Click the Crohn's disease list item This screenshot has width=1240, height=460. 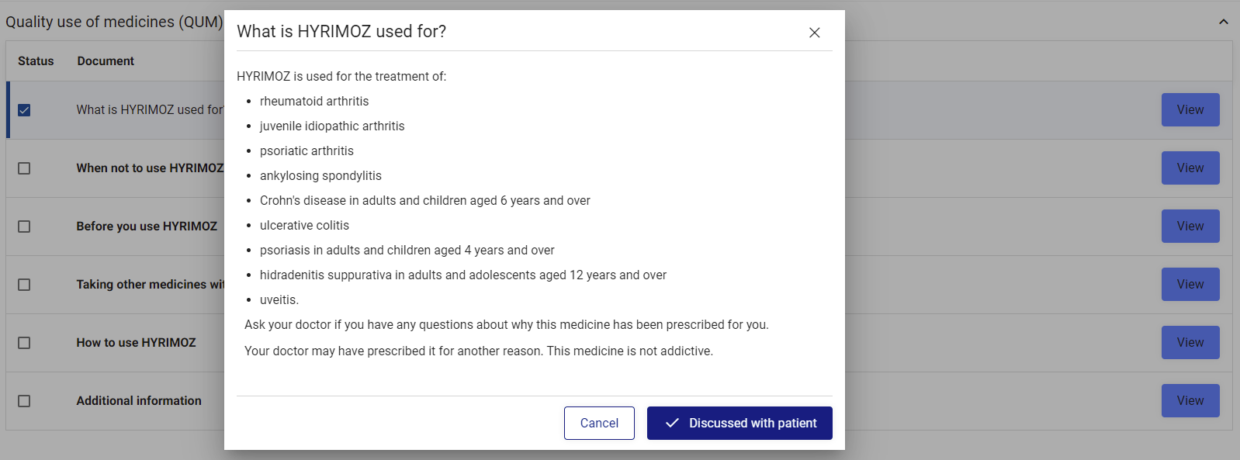(425, 200)
